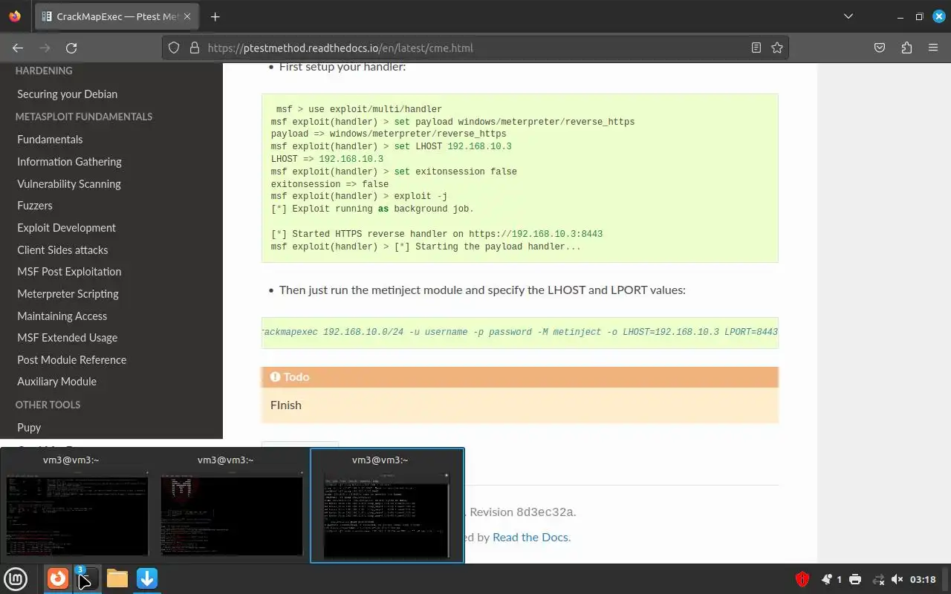Open the new tab plus button
Screen dimensions: 951x594
pyautogui.click(x=215, y=16)
